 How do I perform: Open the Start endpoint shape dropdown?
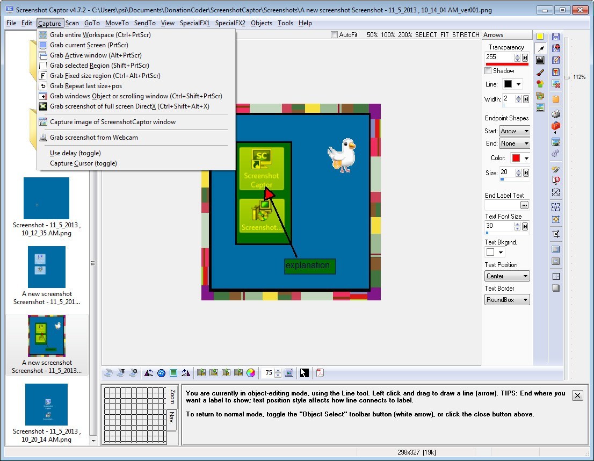(x=514, y=131)
